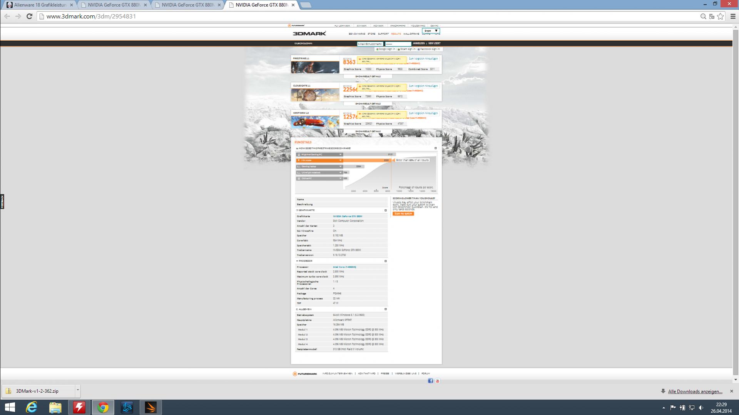Open the YouTube icon in the page footer
Screen dimensions: 739x415
437,381
